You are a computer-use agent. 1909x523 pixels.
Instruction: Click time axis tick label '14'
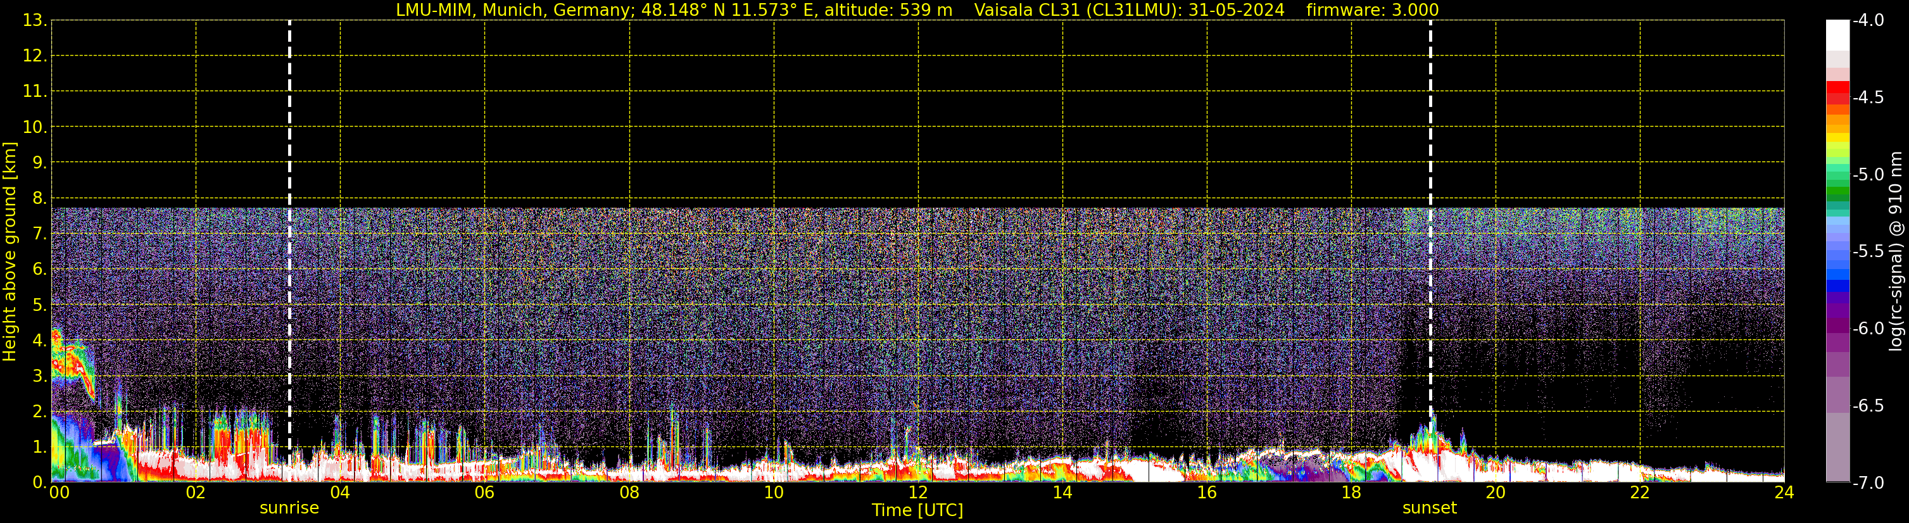(x=1062, y=493)
